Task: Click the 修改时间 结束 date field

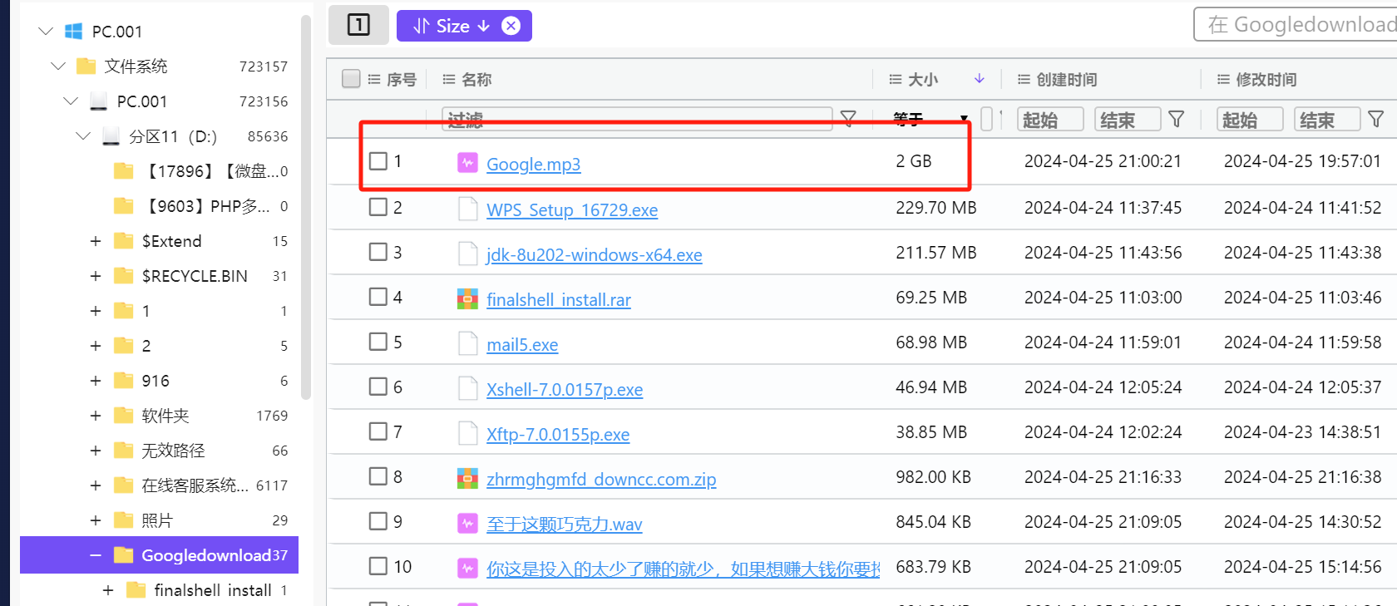Action: 1327,120
